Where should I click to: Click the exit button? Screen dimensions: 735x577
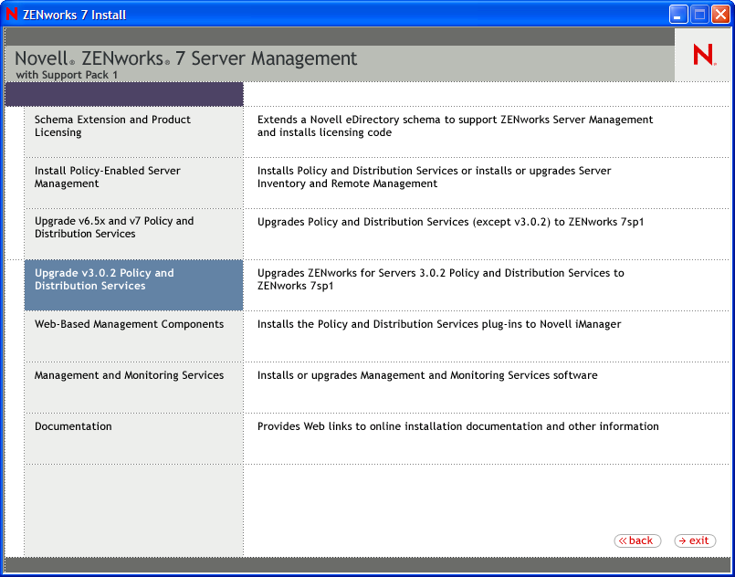(x=695, y=540)
